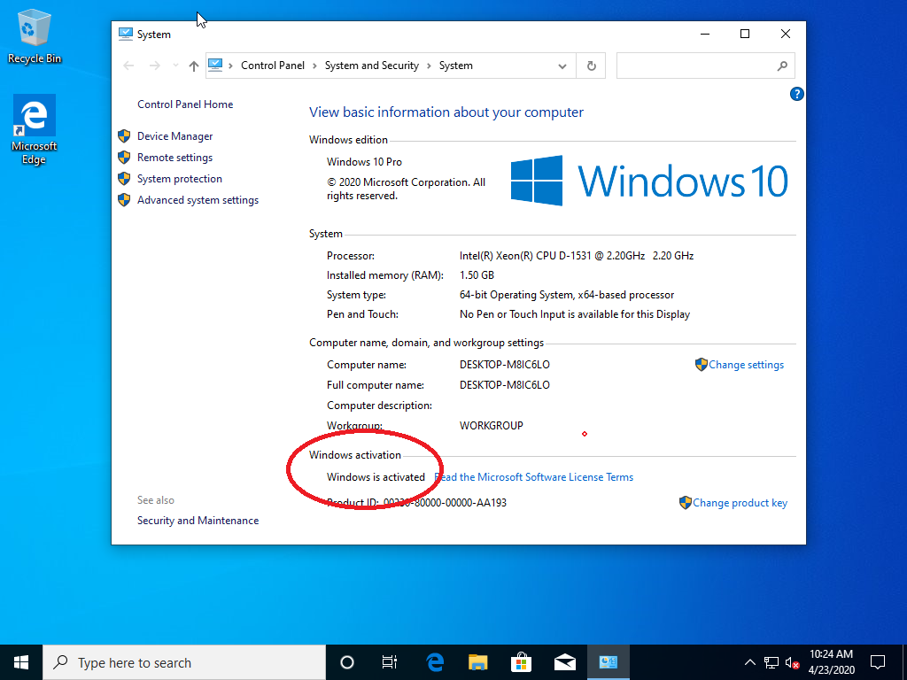
Task: Open the clock showing 10:24 AM
Action: [831, 662]
